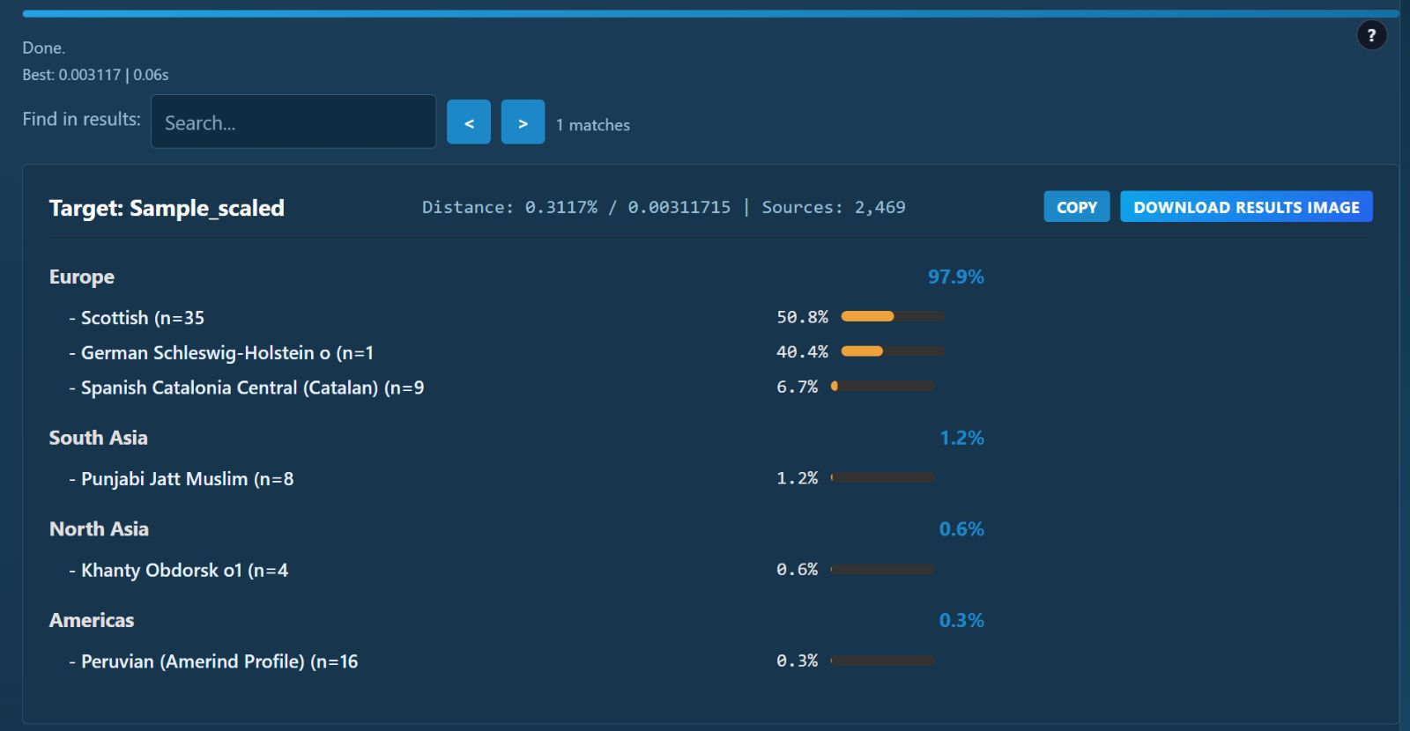Viewport: 1410px width, 731px height.
Task: Select the North Asia region heading
Action: coord(99,529)
